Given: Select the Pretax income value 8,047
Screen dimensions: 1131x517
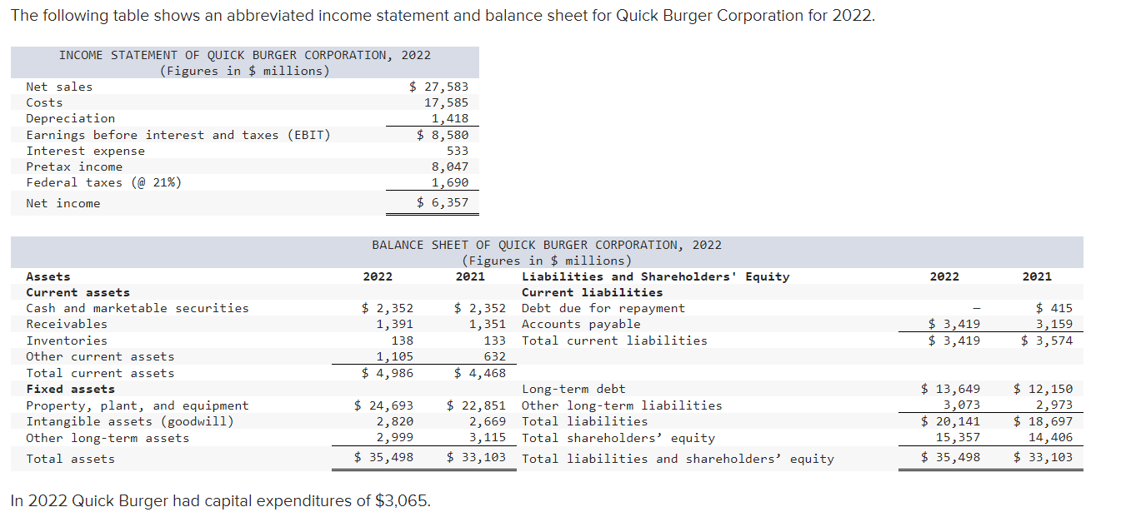Looking at the screenshot, I should [x=449, y=167].
